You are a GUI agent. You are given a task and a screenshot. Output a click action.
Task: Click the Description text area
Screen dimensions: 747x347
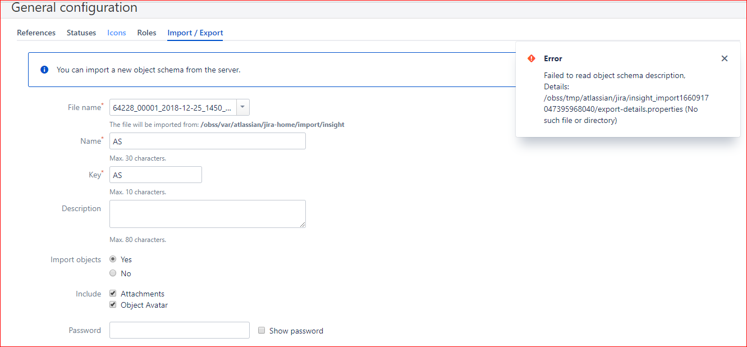tap(208, 214)
